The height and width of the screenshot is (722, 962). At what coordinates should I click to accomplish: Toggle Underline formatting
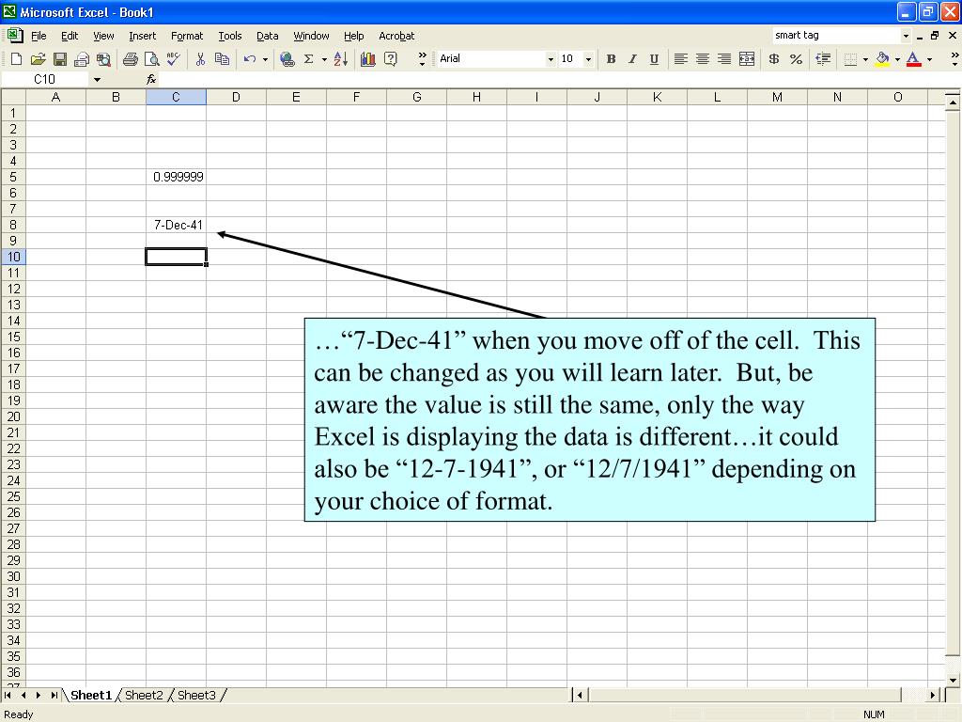coord(654,59)
